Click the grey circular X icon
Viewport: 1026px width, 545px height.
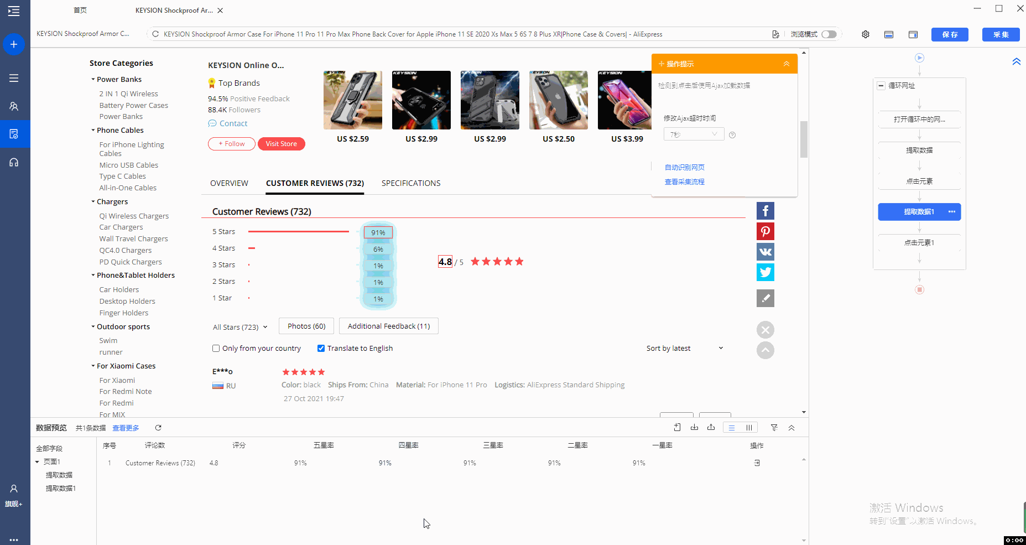click(765, 330)
